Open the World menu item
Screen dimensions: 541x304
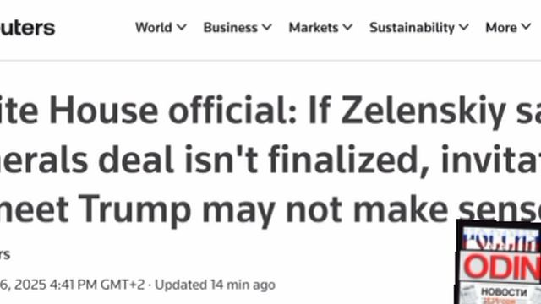coord(154,27)
